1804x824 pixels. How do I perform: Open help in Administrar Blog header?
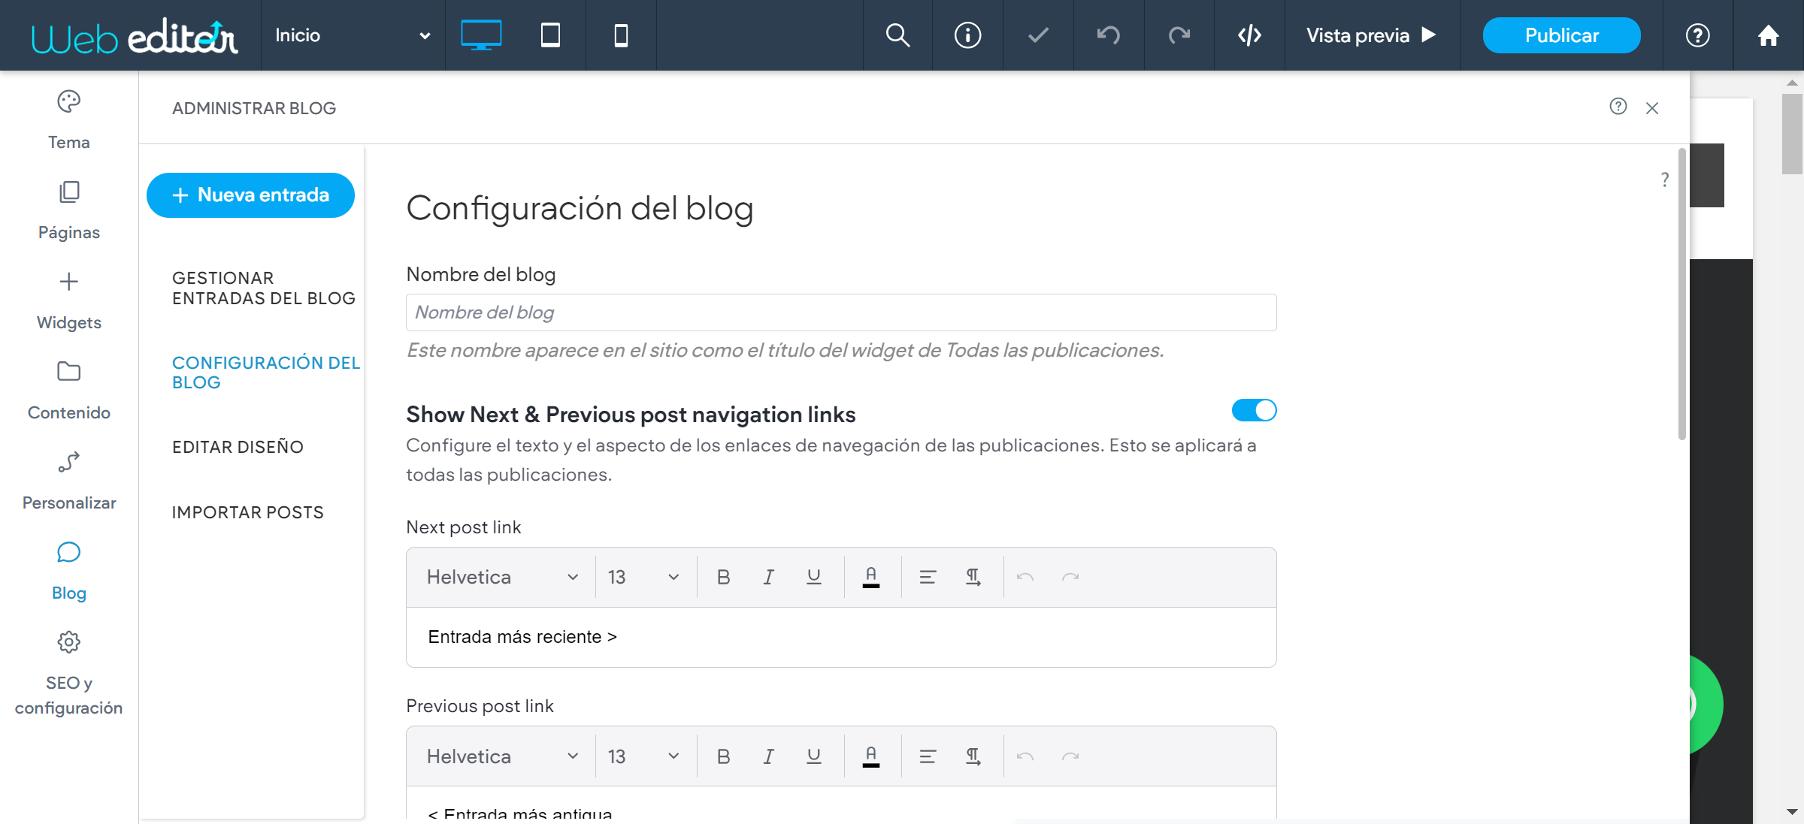(x=1618, y=107)
